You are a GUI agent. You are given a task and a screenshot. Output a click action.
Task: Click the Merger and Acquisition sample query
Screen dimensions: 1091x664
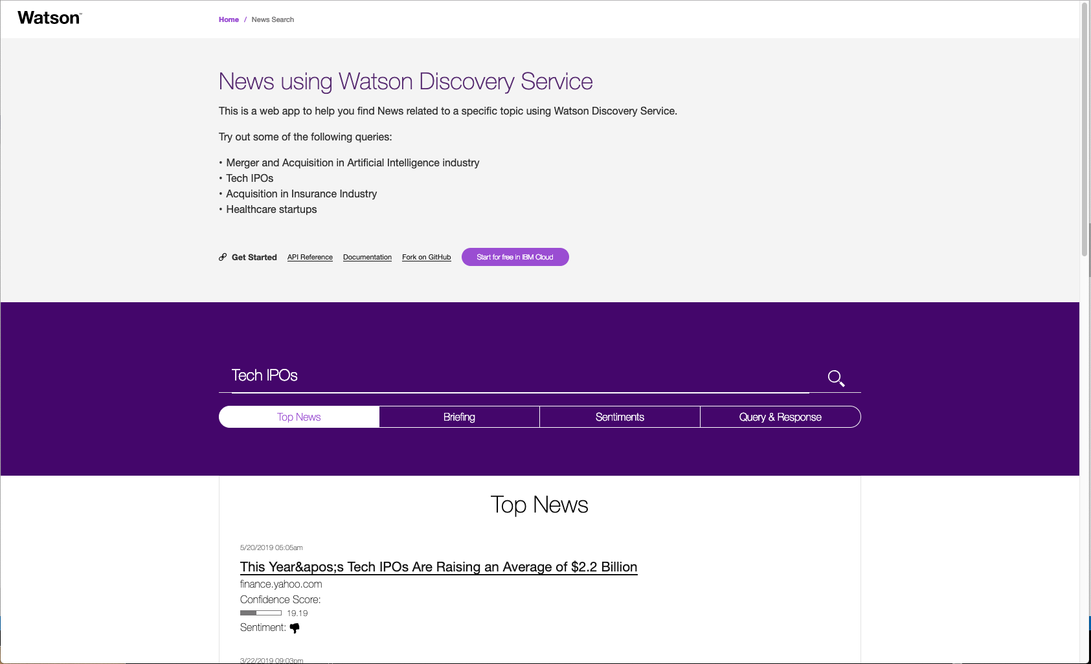(353, 163)
